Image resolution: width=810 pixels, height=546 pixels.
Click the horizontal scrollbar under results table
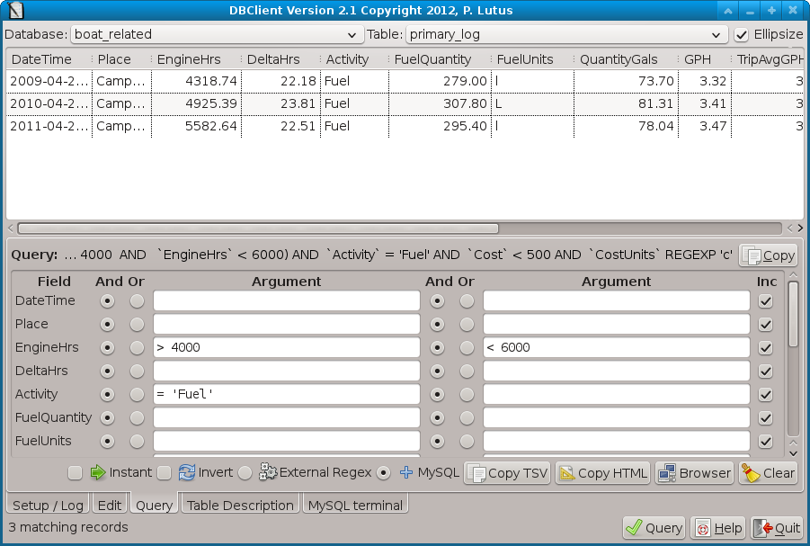pos(258,228)
